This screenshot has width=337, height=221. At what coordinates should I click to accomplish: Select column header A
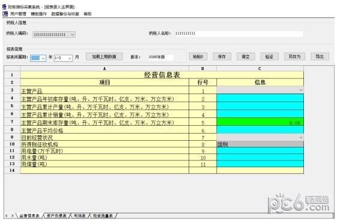(x=105, y=69)
